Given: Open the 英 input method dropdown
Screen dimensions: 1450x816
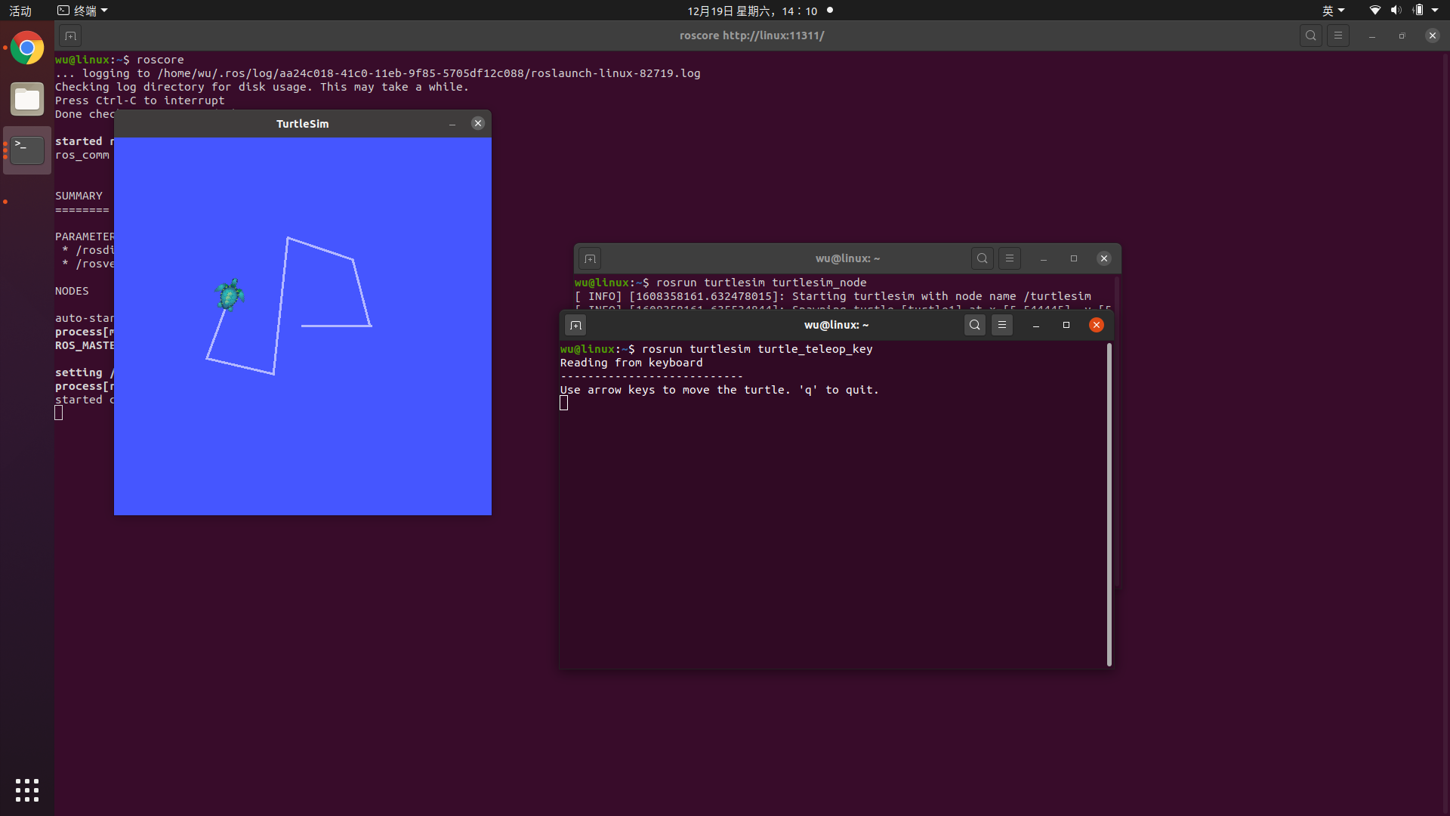Looking at the screenshot, I should [x=1333, y=11].
